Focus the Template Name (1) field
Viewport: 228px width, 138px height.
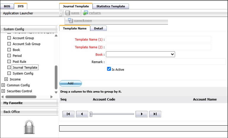(x=158, y=39)
